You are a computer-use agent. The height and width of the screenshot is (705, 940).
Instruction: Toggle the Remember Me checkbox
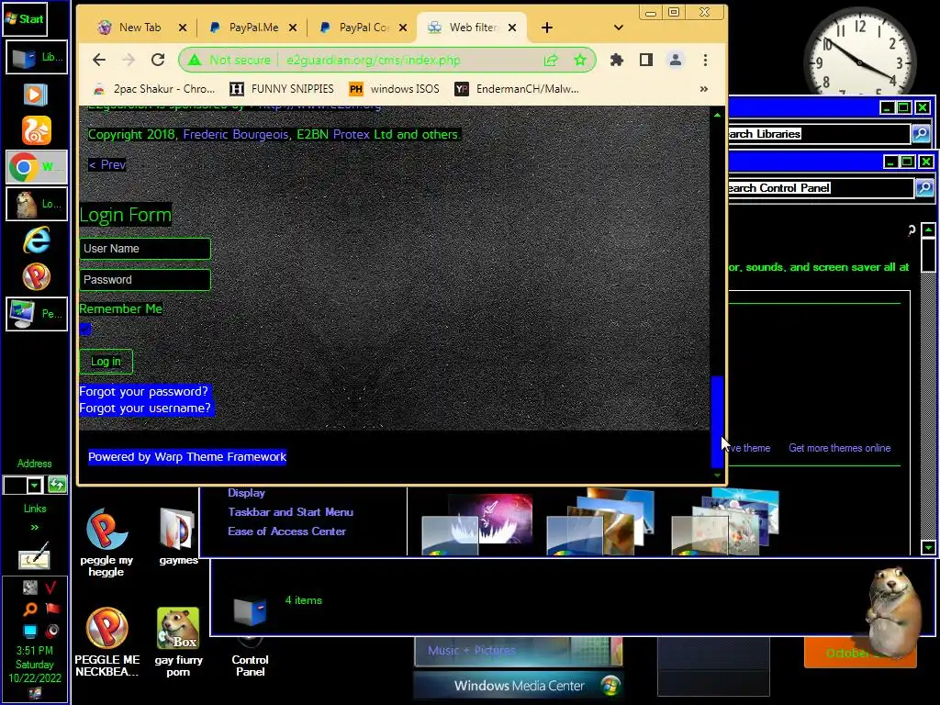[x=85, y=329]
